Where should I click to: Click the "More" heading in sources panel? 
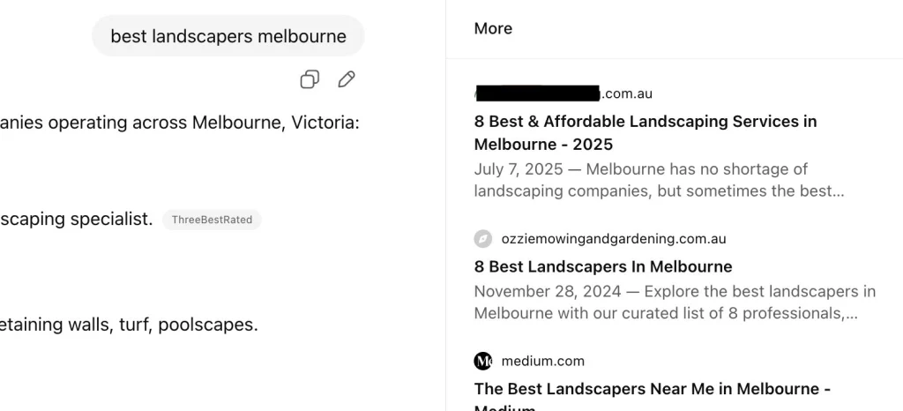493,28
